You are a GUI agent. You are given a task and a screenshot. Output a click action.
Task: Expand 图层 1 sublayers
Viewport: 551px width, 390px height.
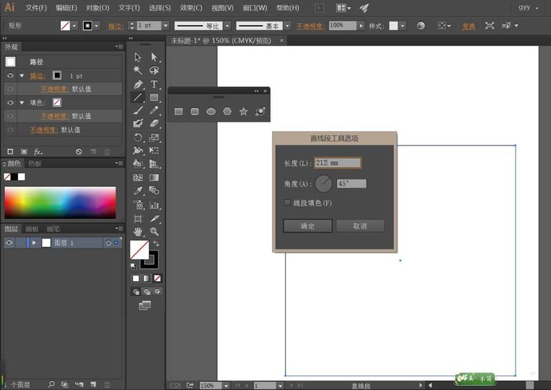pyautogui.click(x=34, y=242)
